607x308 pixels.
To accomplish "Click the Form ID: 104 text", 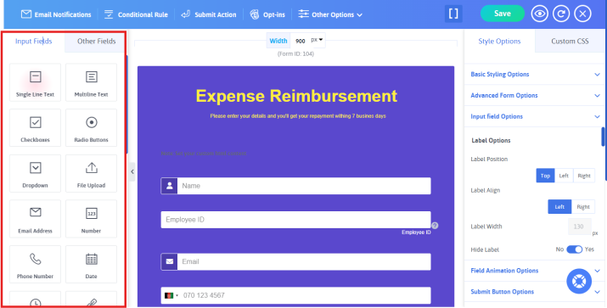I will coord(295,53).
